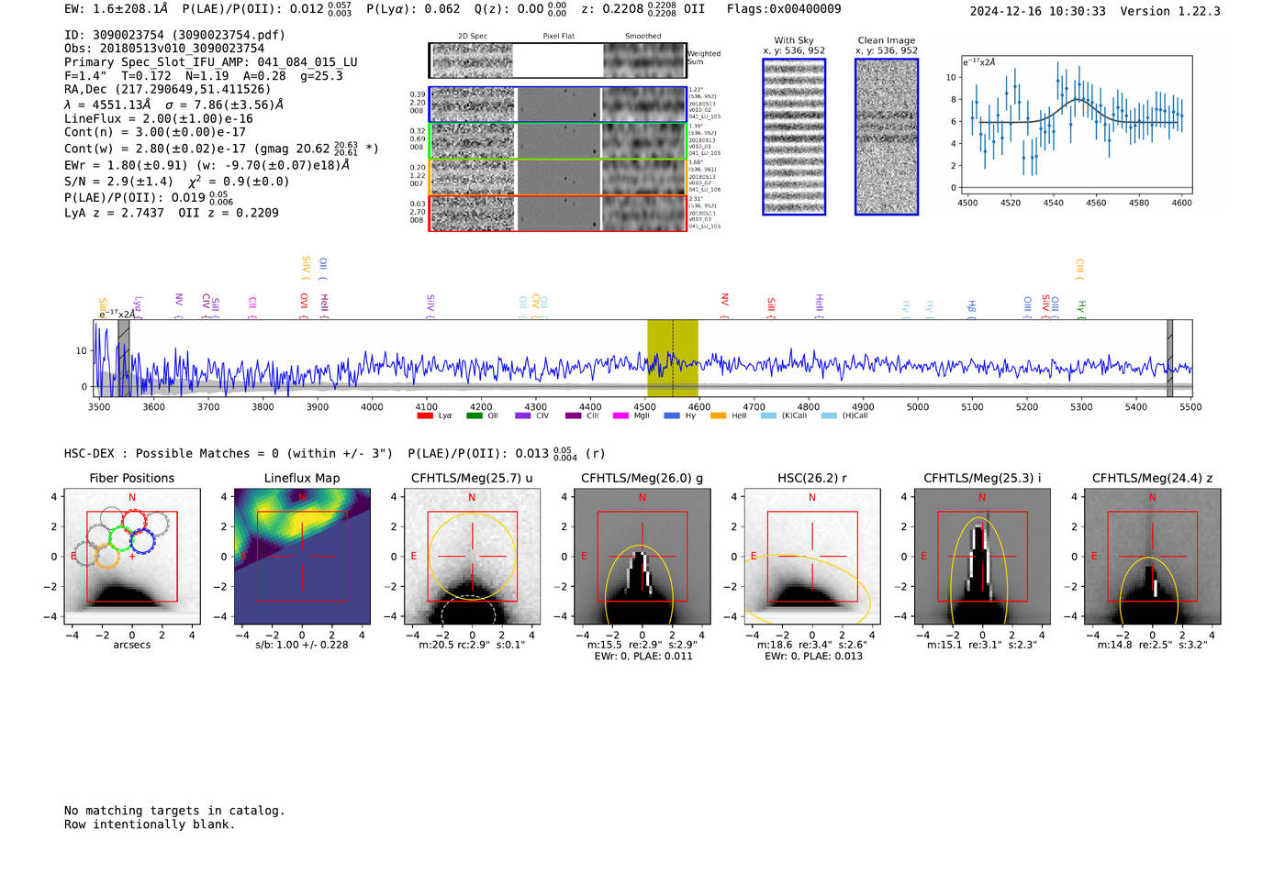Click the Weighted Sum 2D spectrum row

(558, 61)
